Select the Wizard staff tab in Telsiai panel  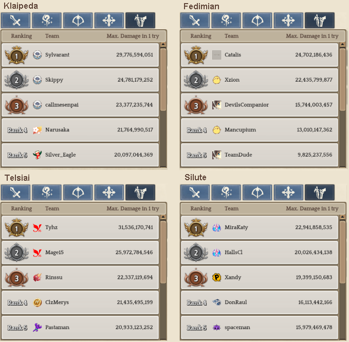click(x=47, y=193)
